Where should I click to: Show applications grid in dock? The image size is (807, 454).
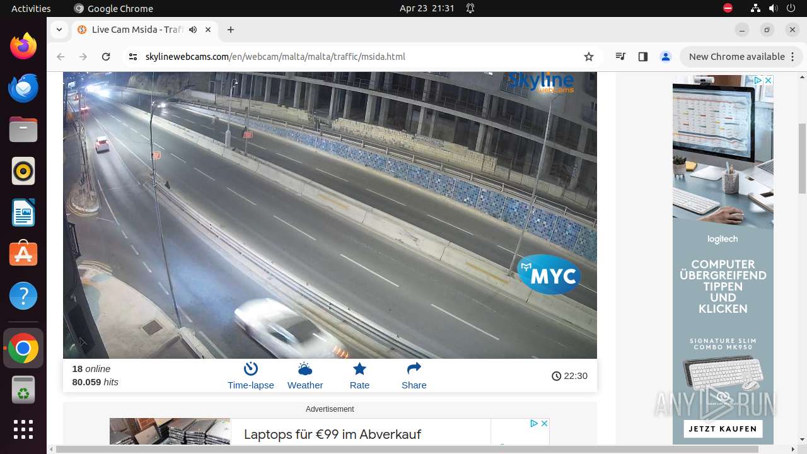23,429
